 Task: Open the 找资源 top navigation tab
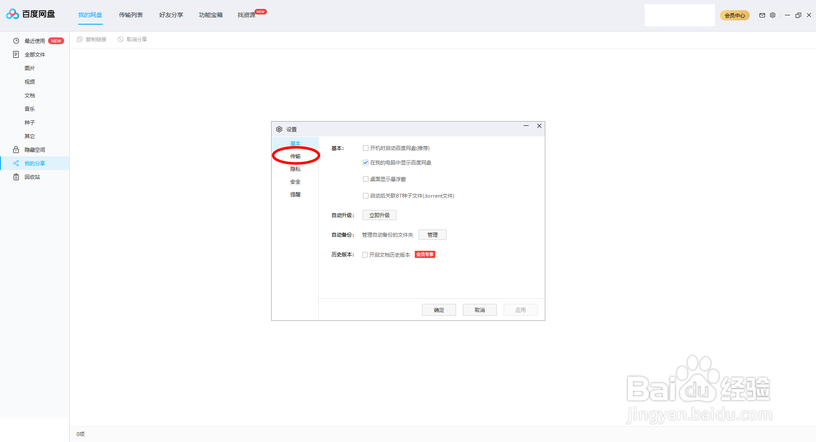coord(246,14)
